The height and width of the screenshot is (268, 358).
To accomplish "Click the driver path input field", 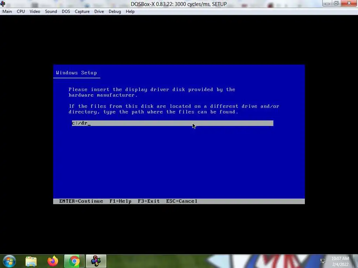I will click(x=173, y=123).
